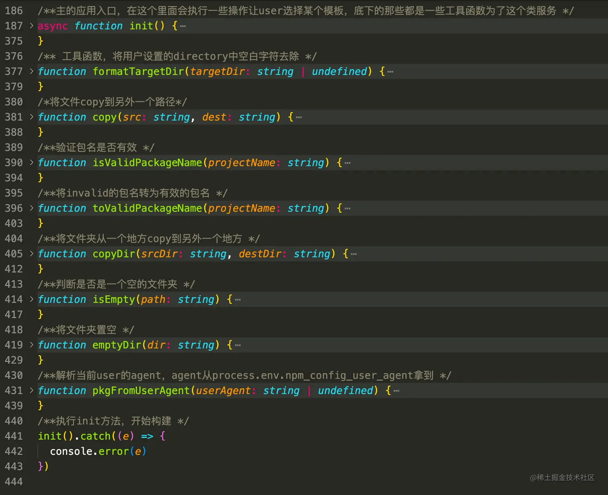The image size is (608, 495).
Task: Select line number 430 in the gutter
Action: click(x=14, y=375)
